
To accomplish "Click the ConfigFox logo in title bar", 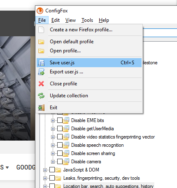I will [40, 11].
